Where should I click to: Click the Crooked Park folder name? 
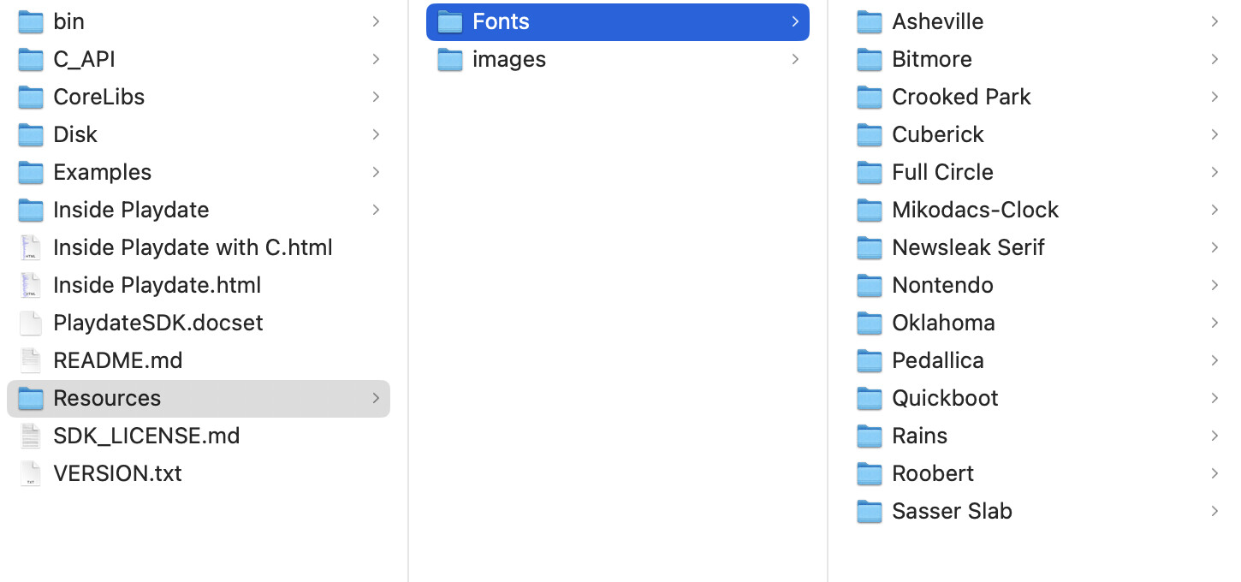pos(961,97)
